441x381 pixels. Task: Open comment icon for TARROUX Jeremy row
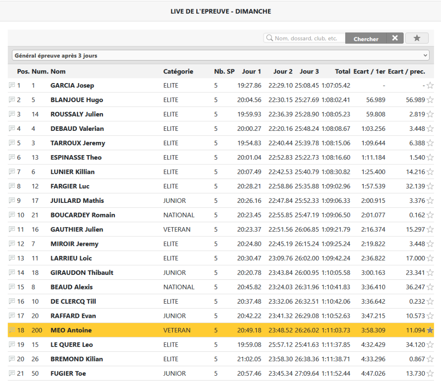(12, 142)
